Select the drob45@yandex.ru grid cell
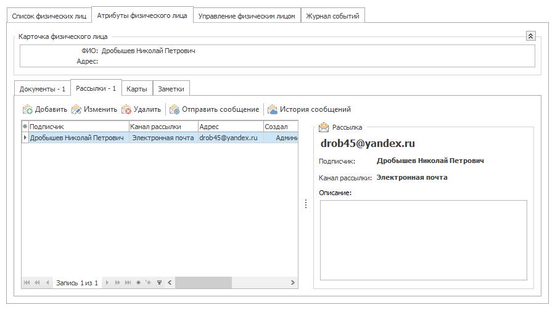The height and width of the screenshot is (310, 555). [x=231, y=138]
